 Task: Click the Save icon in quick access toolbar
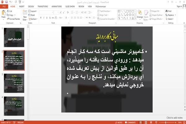click(7, 2)
